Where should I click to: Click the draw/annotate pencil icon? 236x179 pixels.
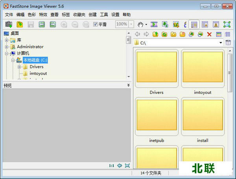click(x=185, y=24)
